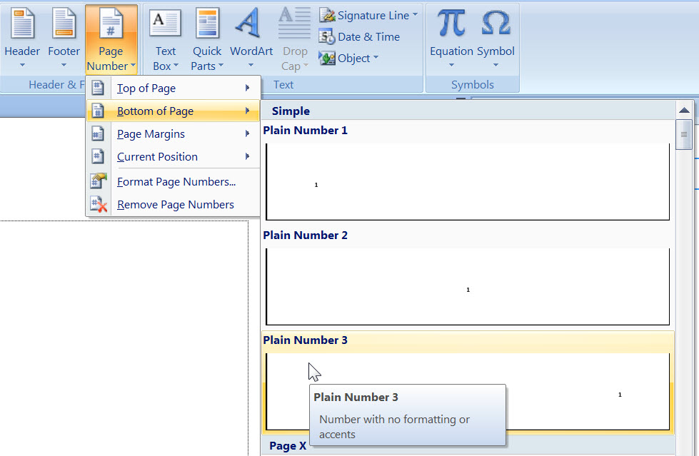Viewport: 699px width, 456px height.
Task: Click the Remove Page Numbers icon
Action: (x=99, y=204)
